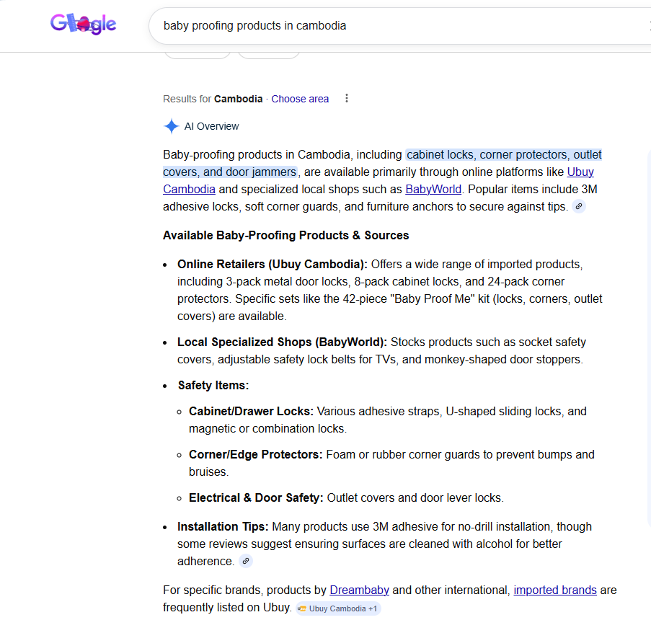Click the 'Cabinet/Drawer Locks:' sub-bullet text
Screen dimensions: 651x620
point(251,411)
